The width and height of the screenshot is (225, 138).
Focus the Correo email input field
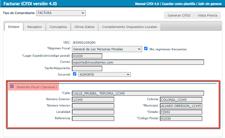[138, 62]
